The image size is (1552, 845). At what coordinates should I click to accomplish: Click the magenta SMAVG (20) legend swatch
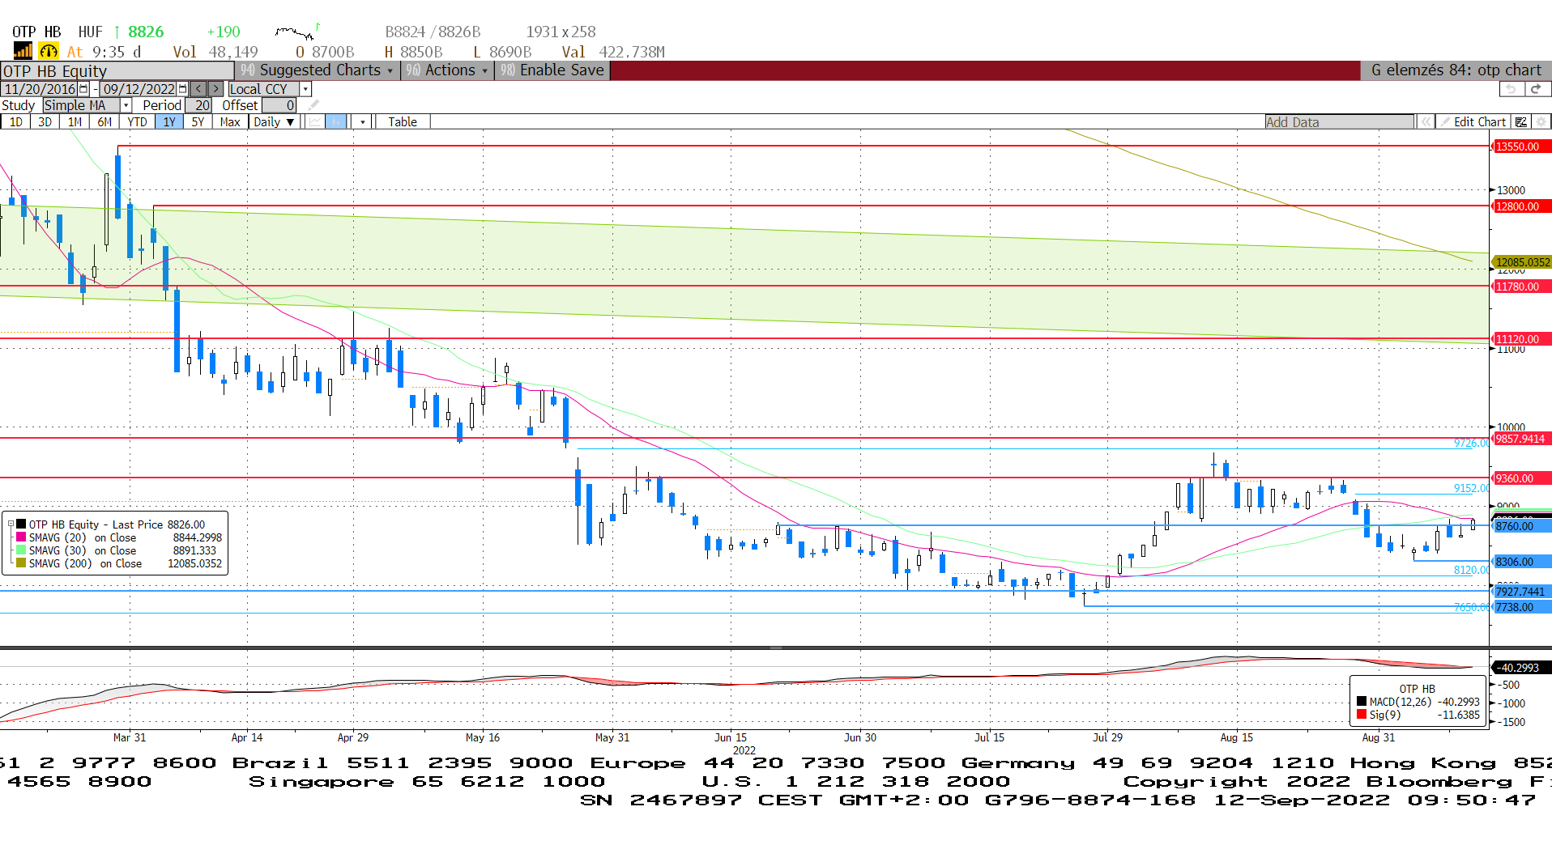coord(21,537)
